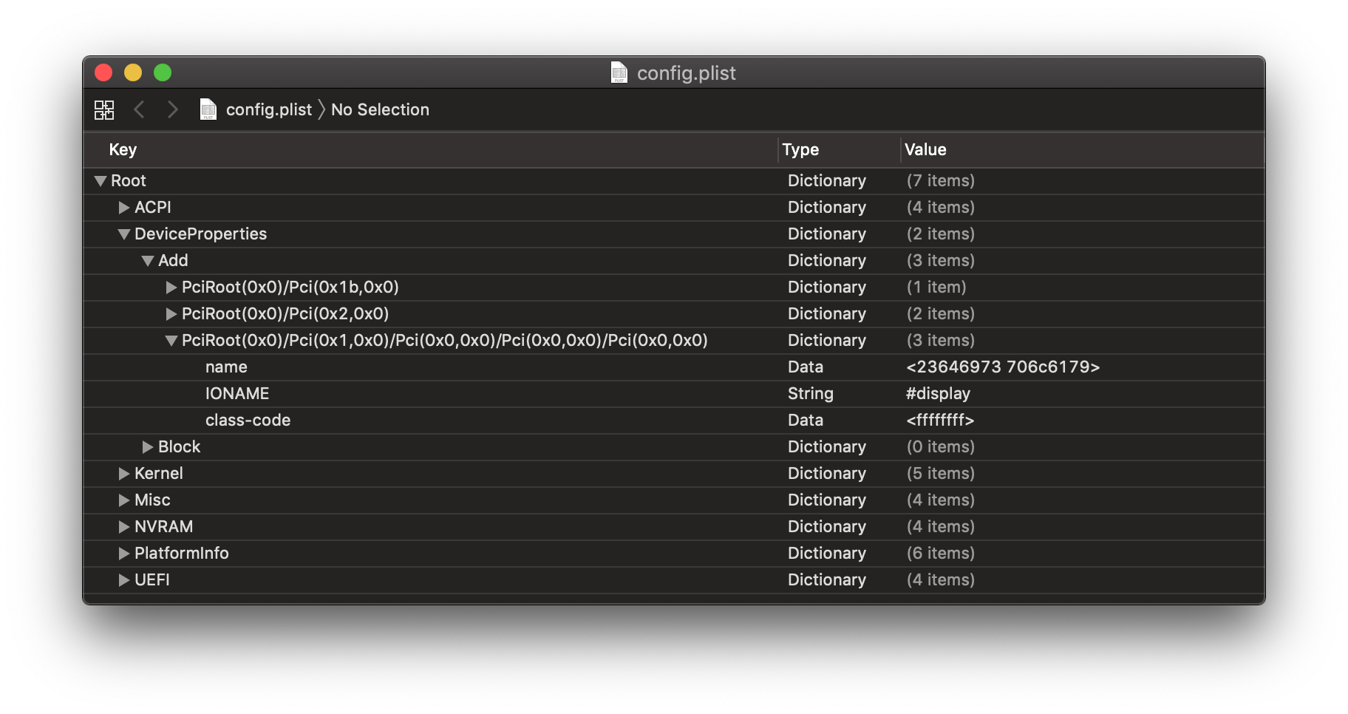Screen dimensions: 1348x714
Task: Click the String type of IONAME row
Action: pyautogui.click(x=810, y=394)
